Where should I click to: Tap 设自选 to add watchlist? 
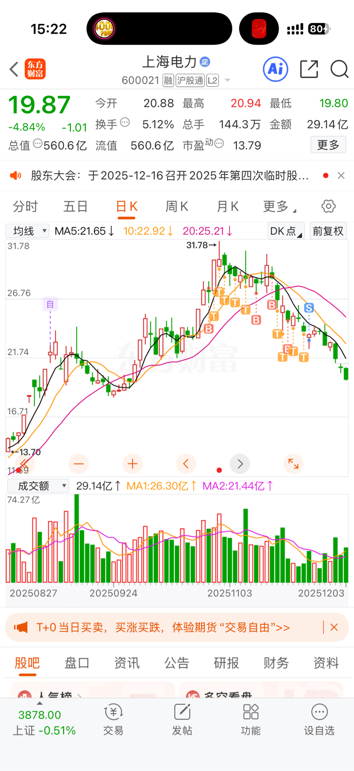pyautogui.click(x=319, y=720)
